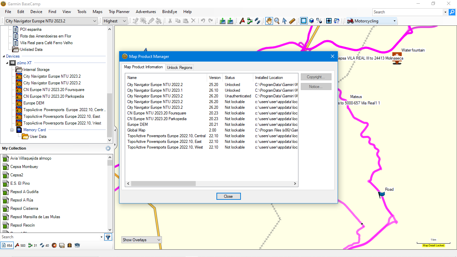Start a new route with the green route icon

[x=250, y=21]
